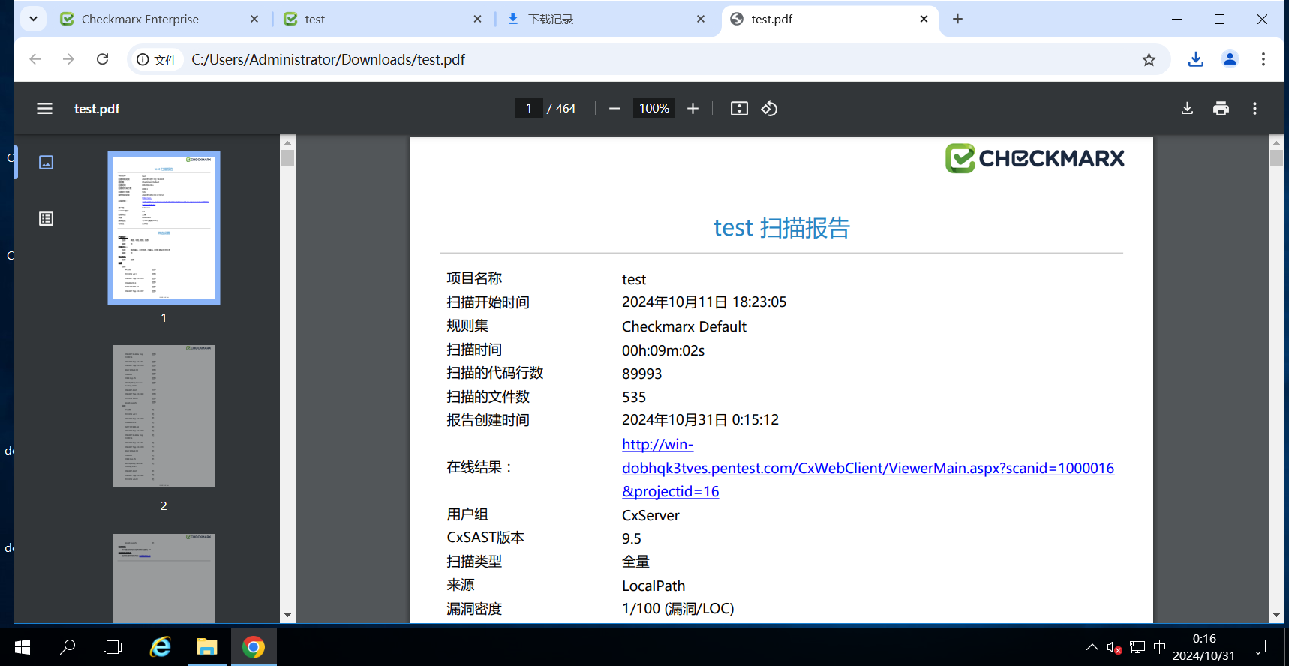Open Chrome downloads bubble
Image resolution: width=1289 pixels, height=666 pixels.
pos(1196,59)
